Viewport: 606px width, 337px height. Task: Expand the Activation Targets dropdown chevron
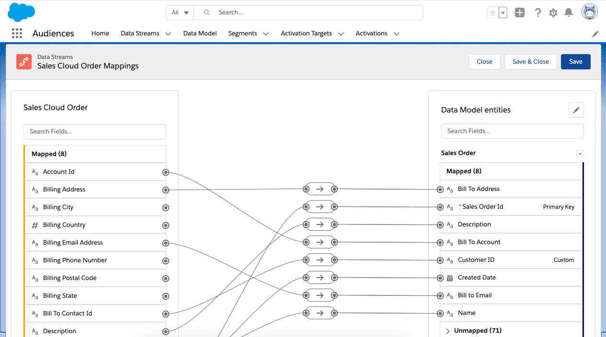(x=341, y=34)
